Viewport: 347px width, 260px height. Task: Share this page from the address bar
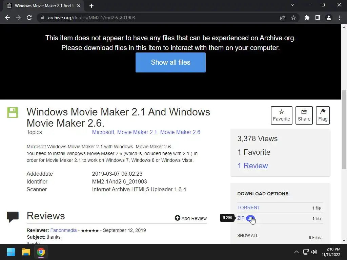point(283,18)
